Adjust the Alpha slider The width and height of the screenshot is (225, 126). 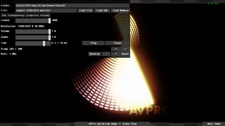click(x=33, y=37)
